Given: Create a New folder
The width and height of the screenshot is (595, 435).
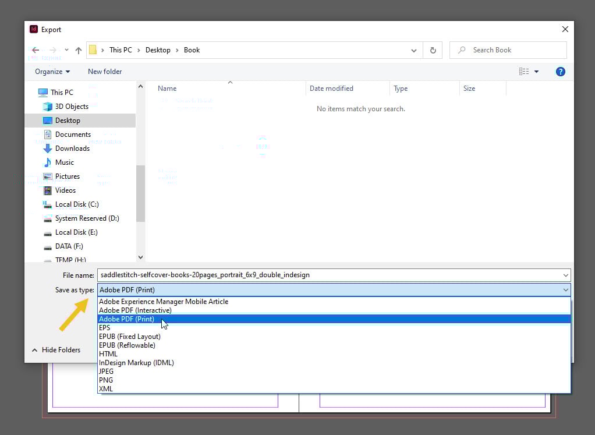Looking at the screenshot, I should (x=105, y=72).
